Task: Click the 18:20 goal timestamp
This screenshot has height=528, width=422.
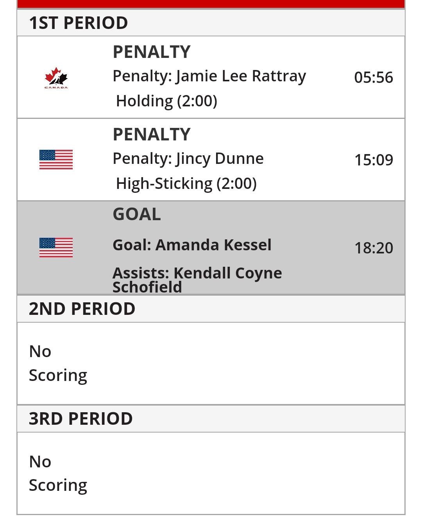Action: 373,248
